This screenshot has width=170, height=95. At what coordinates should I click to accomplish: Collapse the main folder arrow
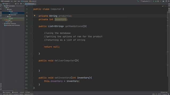6,9
